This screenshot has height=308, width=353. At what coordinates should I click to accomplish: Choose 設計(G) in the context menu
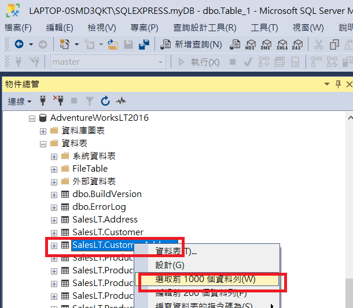pos(170,265)
